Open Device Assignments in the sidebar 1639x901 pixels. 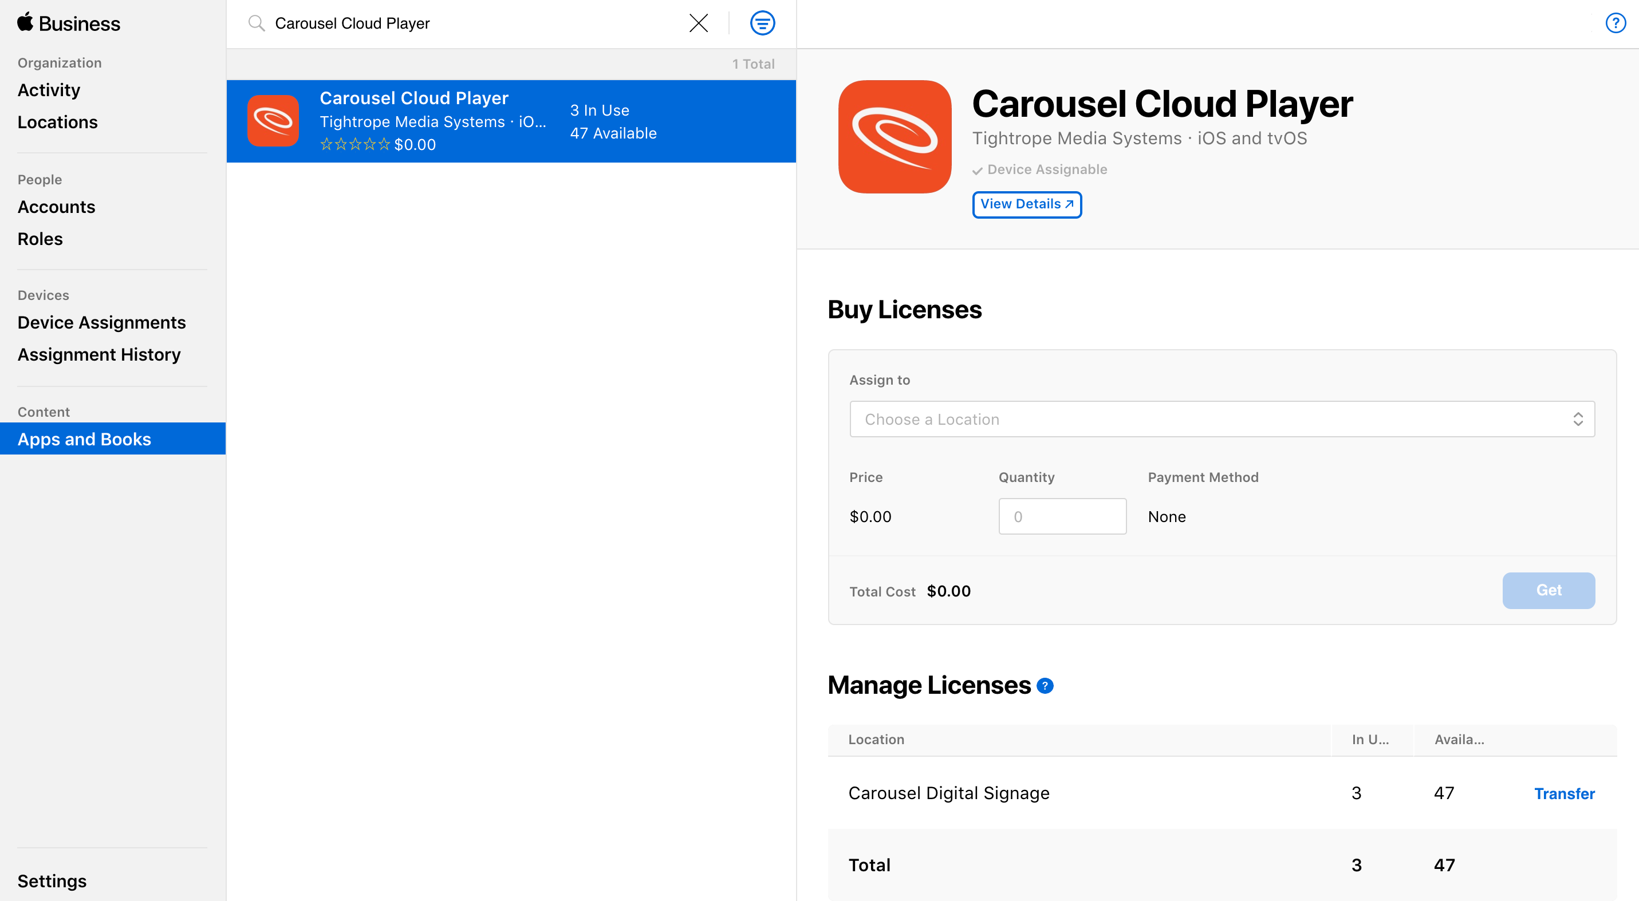pos(102,322)
